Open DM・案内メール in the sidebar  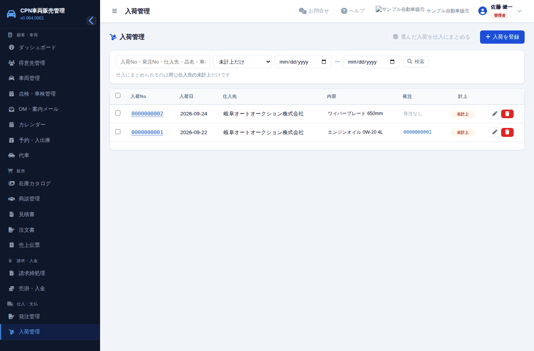click(50, 109)
